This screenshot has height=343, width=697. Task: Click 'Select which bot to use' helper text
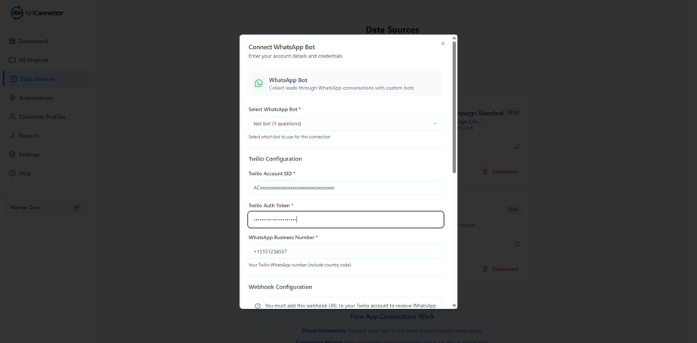pos(289,137)
